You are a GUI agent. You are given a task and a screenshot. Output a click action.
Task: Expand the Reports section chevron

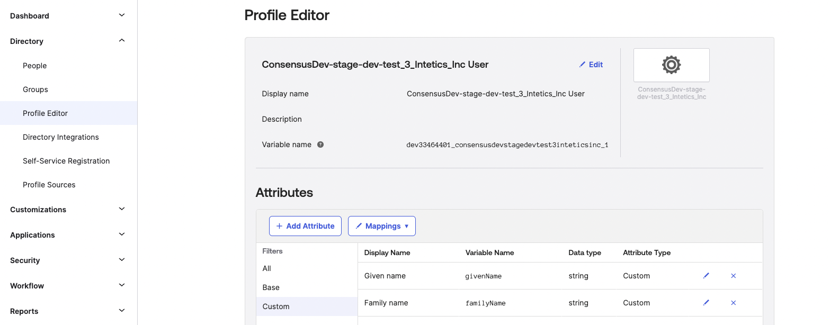(121, 310)
